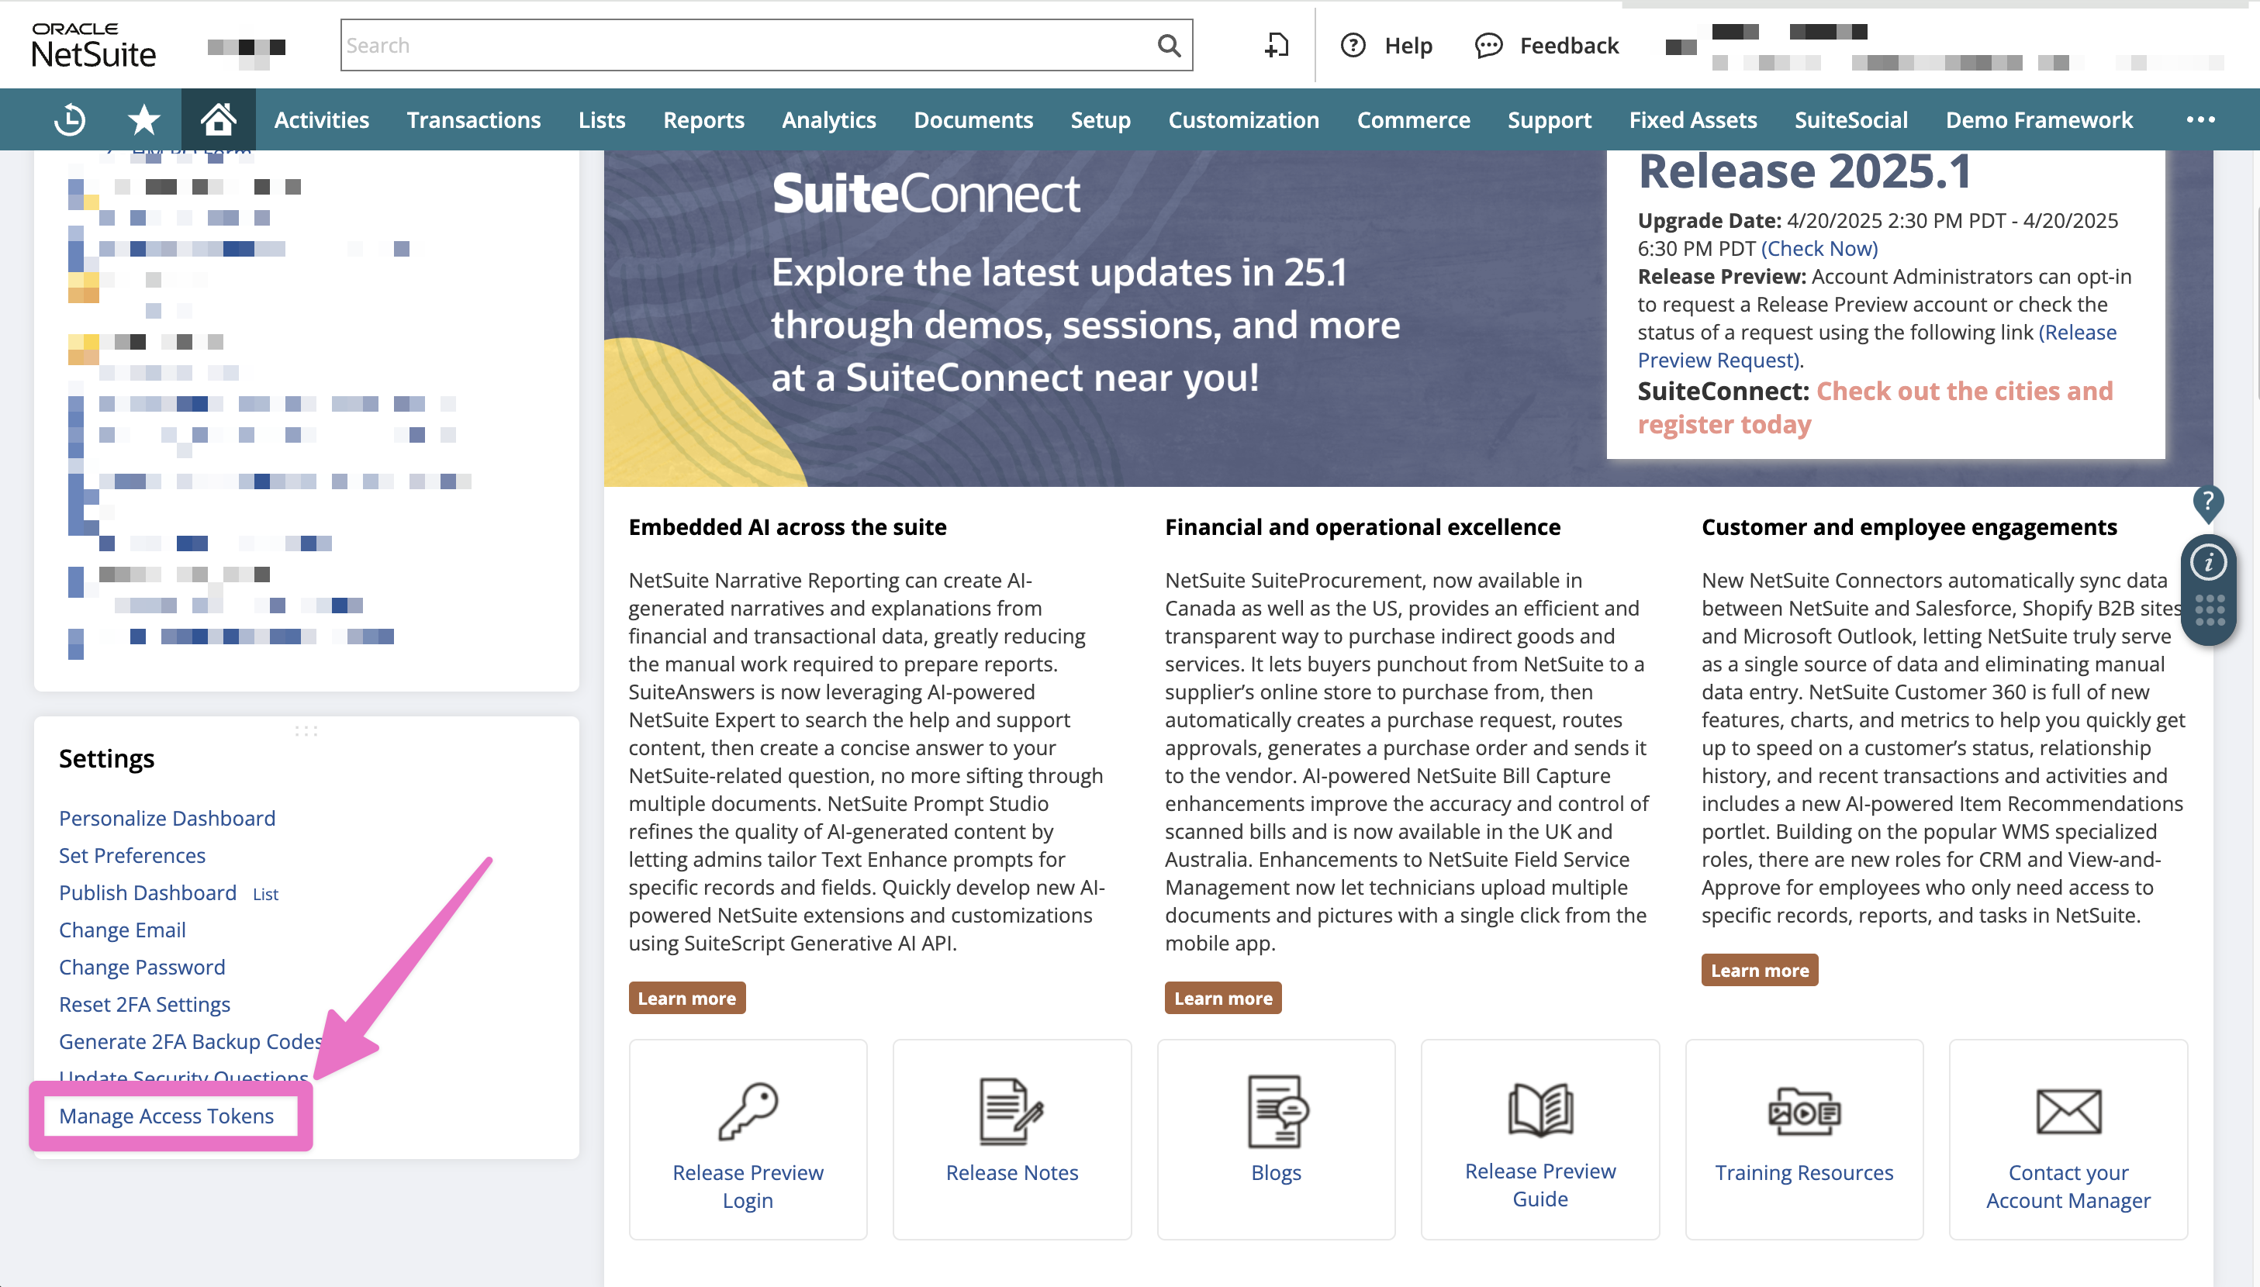Image resolution: width=2260 pixels, height=1287 pixels.
Task: Click the Release Preview Login key icon
Action: 748,1112
